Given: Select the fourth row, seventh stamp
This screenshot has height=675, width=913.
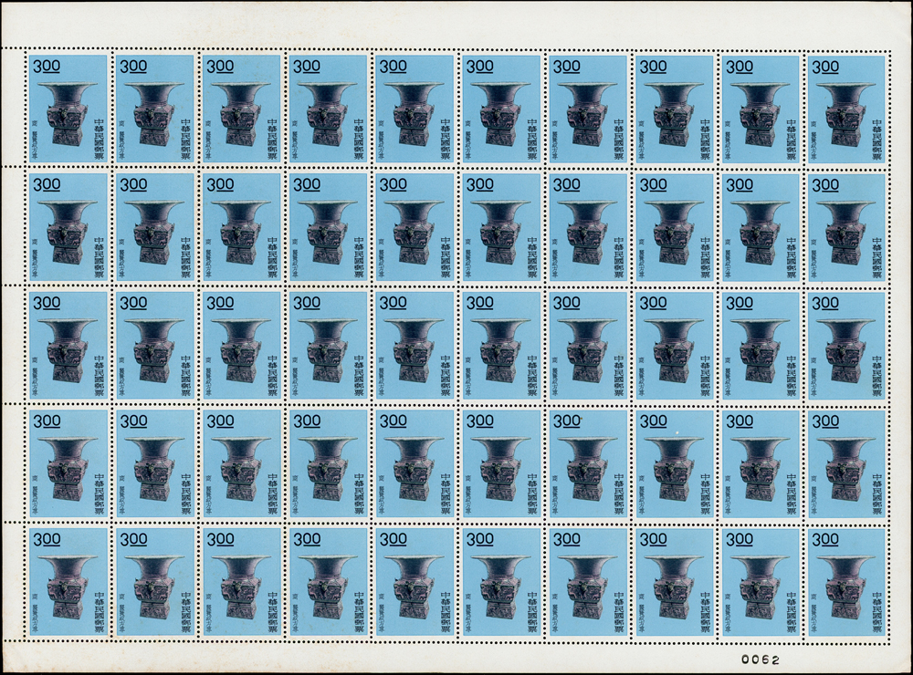Looking at the screenshot, I should 587,463.
